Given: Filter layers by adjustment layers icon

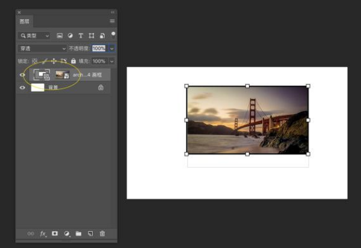Looking at the screenshot, I should [70, 35].
